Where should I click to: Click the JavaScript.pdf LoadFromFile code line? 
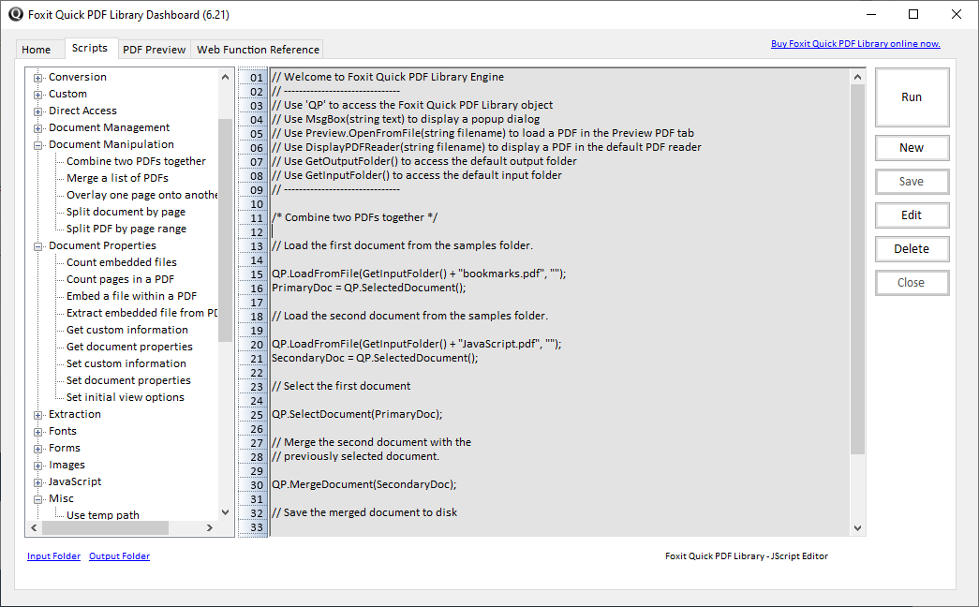tap(417, 344)
